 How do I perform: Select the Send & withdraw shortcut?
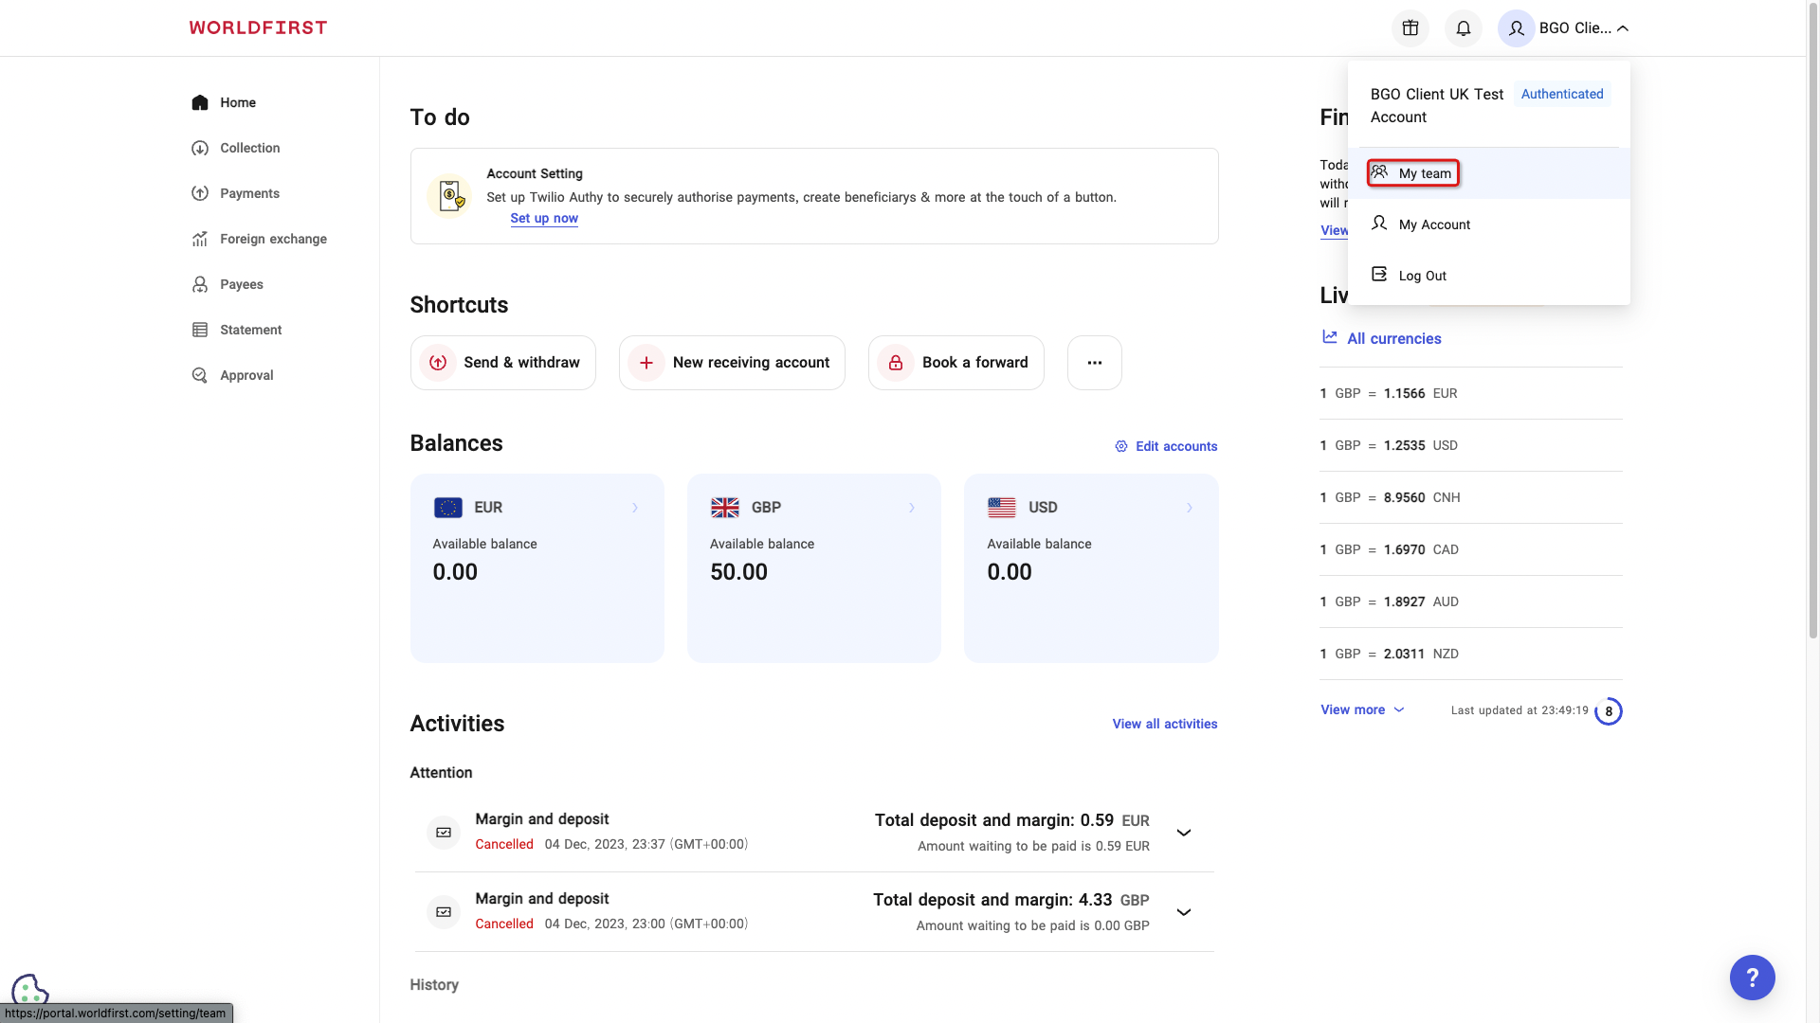pos(502,363)
